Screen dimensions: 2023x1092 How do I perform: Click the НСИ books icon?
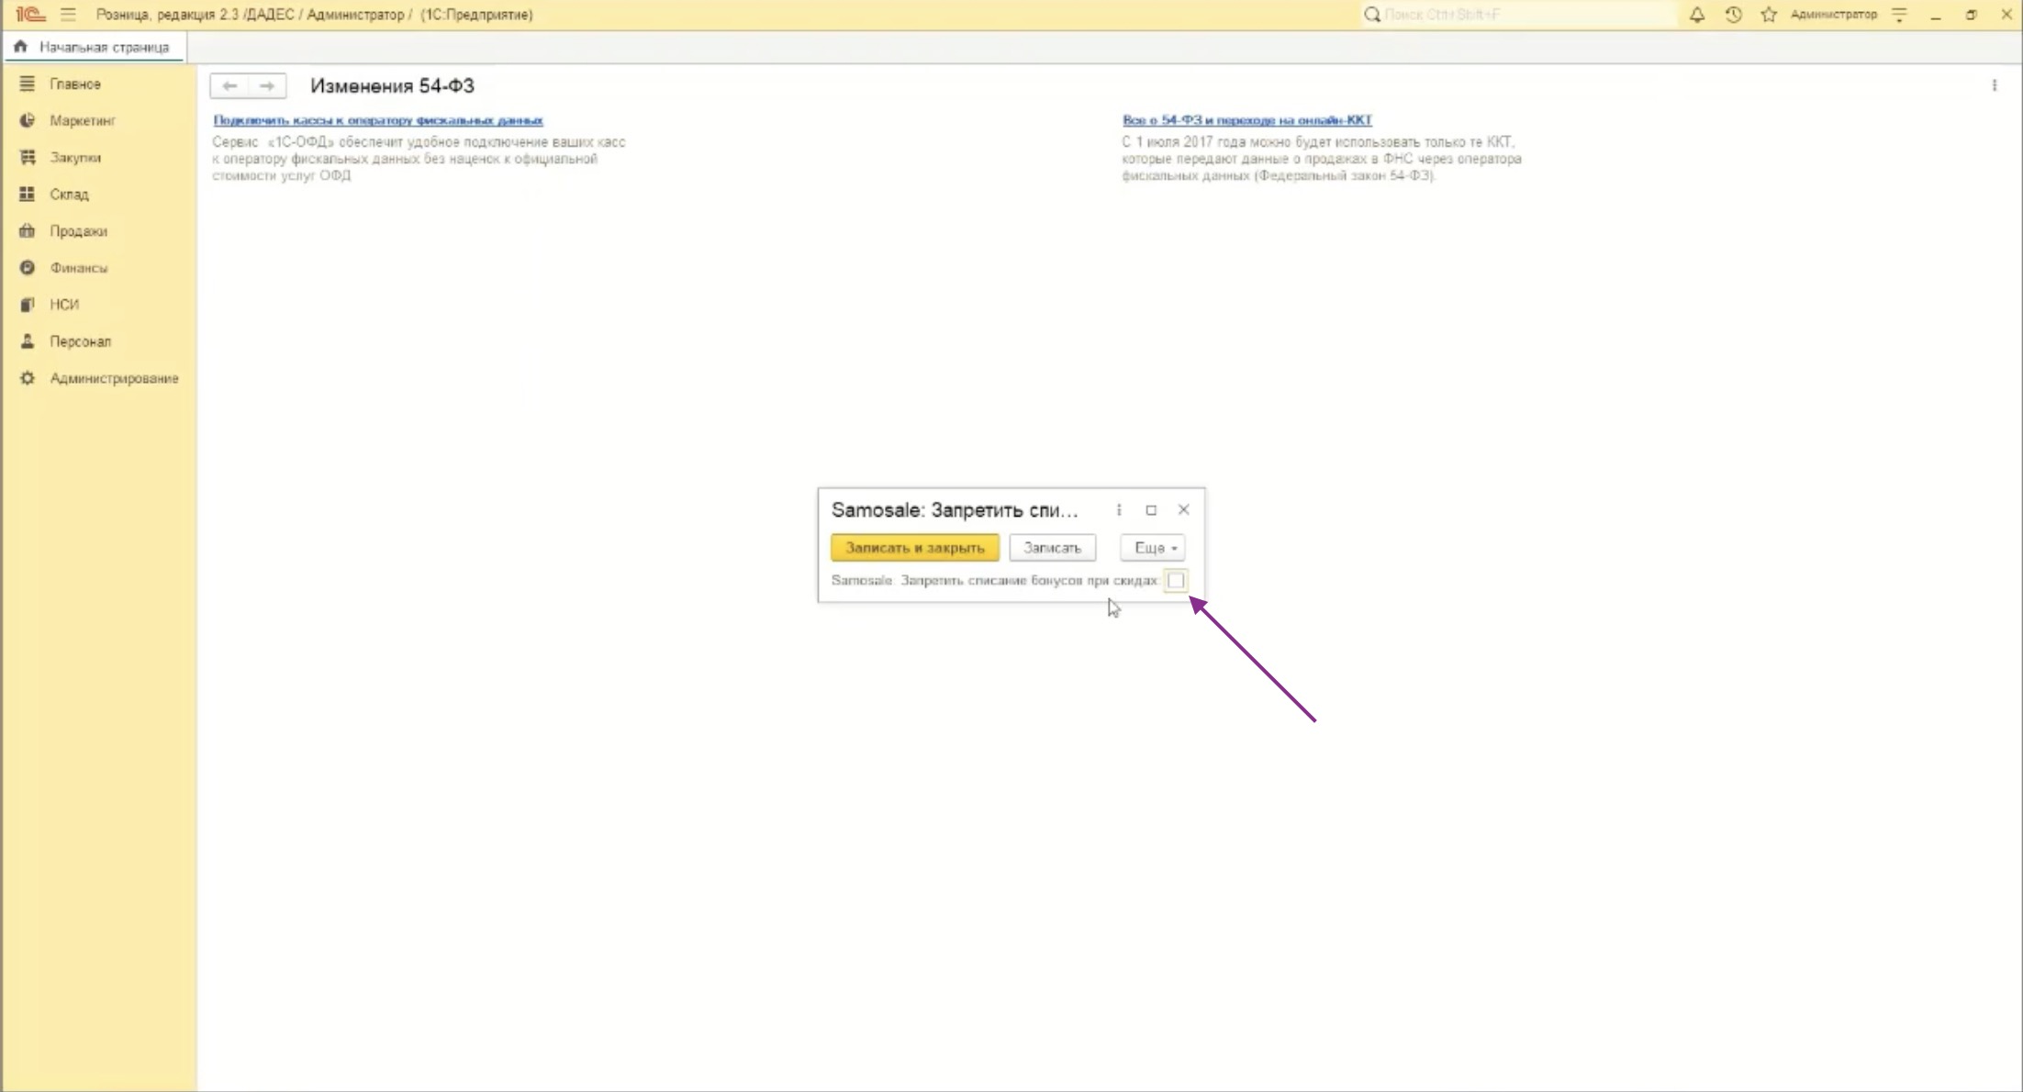pos(28,304)
